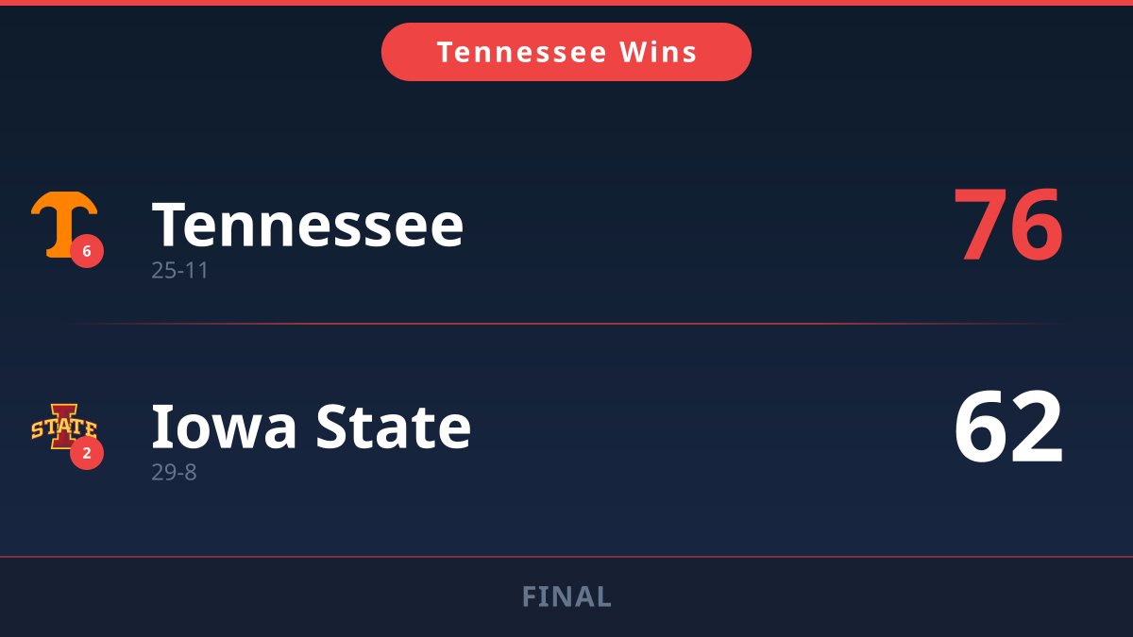Viewport: 1133px width, 637px height.
Task: Select Iowa State's seed 2 badge
Action: coord(87,453)
